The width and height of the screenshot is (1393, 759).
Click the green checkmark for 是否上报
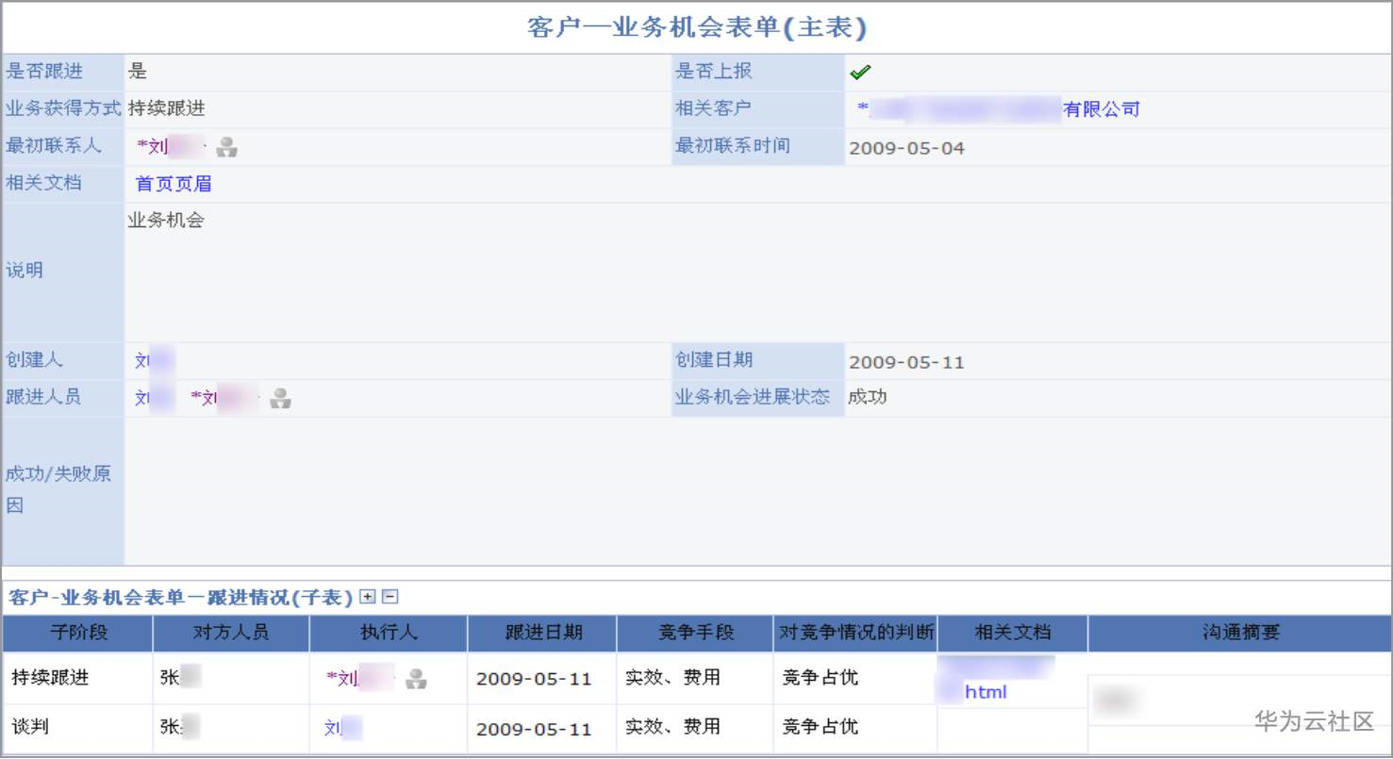pos(860,72)
